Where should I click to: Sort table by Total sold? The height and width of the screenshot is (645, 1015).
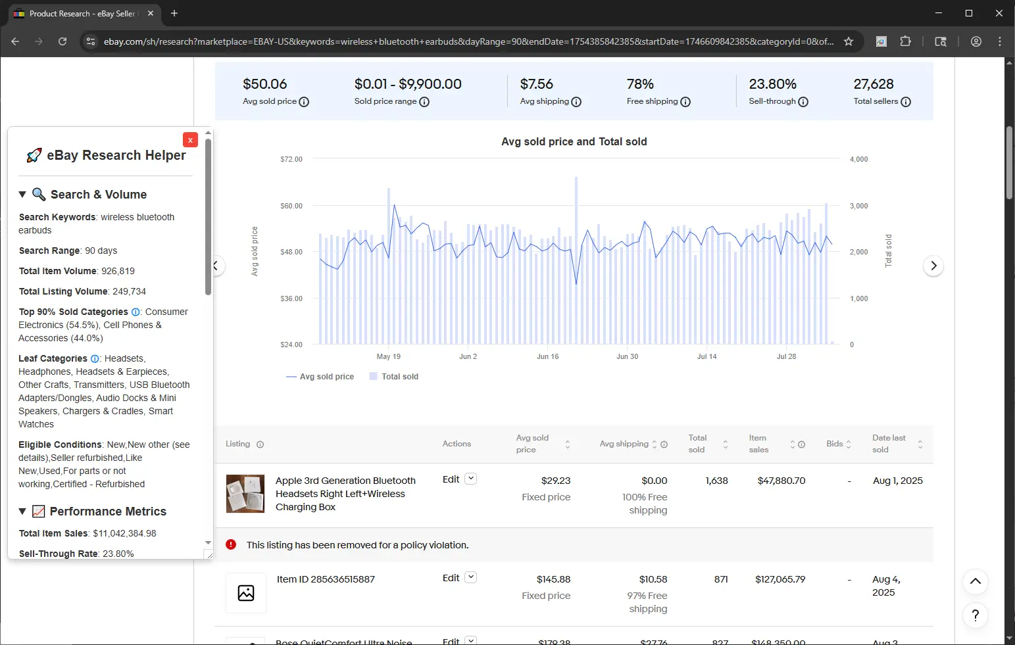726,444
